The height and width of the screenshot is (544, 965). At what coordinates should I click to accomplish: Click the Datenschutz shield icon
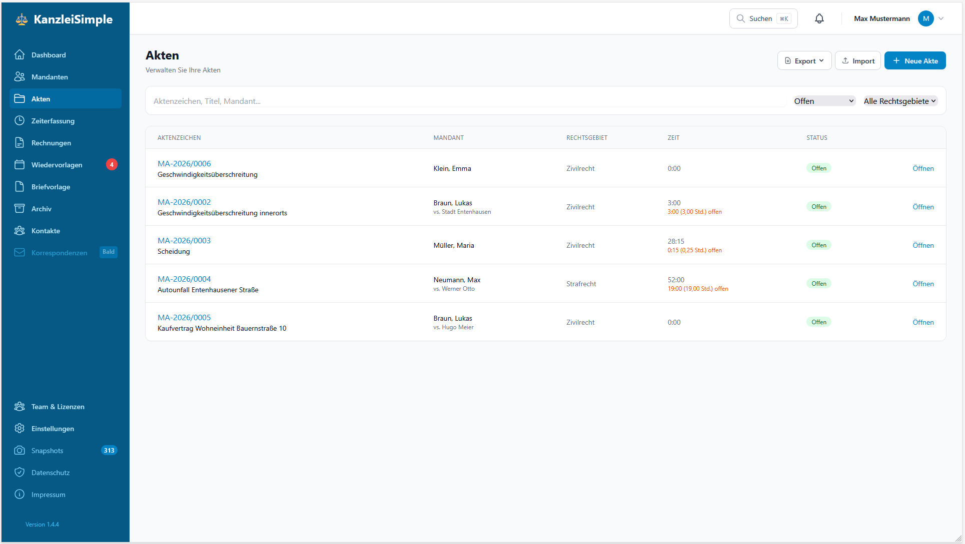(20, 472)
